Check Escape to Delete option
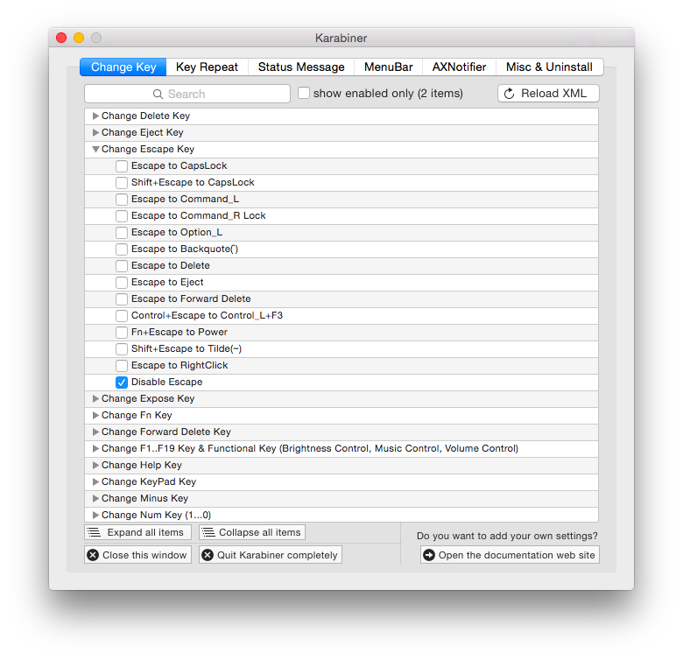This screenshot has height=660, width=683. [122, 265]
